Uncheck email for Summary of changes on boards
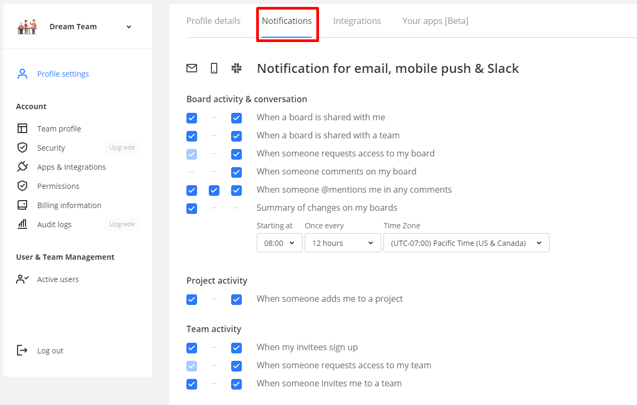This screenshot has width=637, height=405. [x=192, y=208]
